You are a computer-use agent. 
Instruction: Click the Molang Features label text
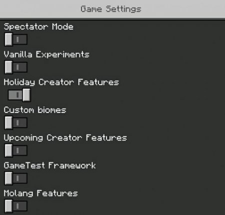pos(40,193)
